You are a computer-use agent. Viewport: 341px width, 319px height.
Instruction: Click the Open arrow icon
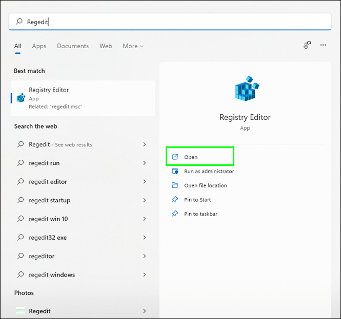(175, 157)
